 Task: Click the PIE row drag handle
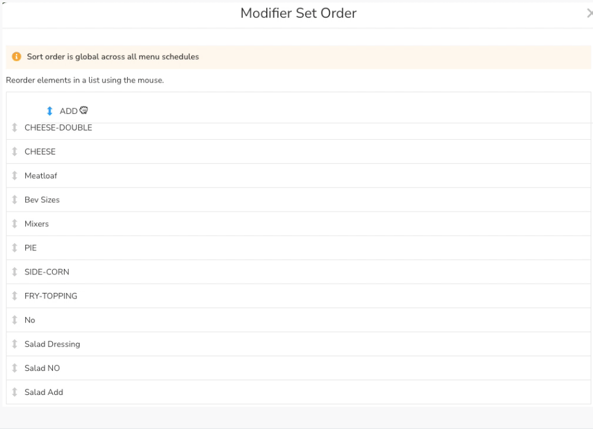pos(15,248)
